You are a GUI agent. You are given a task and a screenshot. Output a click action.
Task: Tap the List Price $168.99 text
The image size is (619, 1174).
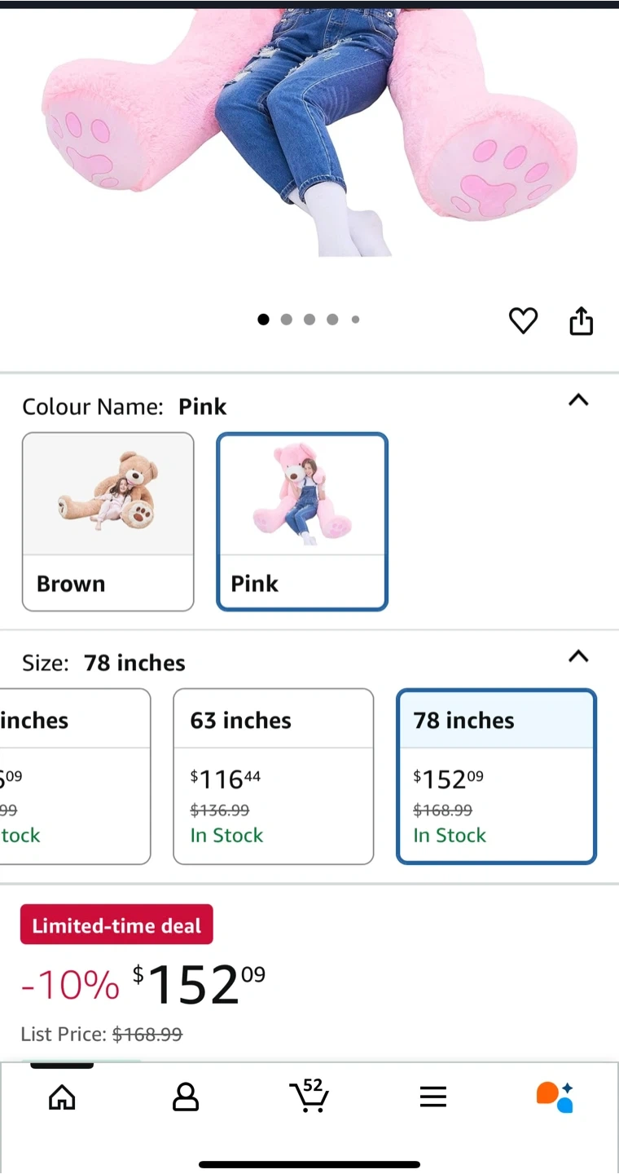click(102, 1035)
